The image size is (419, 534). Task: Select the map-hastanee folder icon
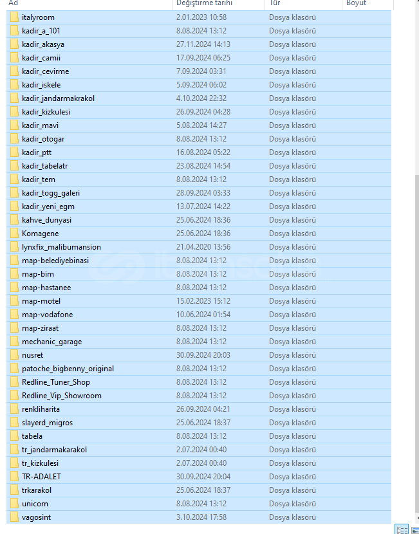[14, 288]
